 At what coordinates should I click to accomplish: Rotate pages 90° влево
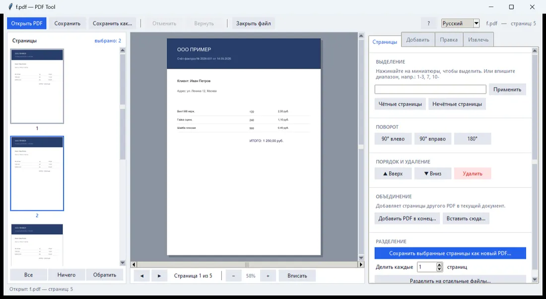[x=393, y=139]
